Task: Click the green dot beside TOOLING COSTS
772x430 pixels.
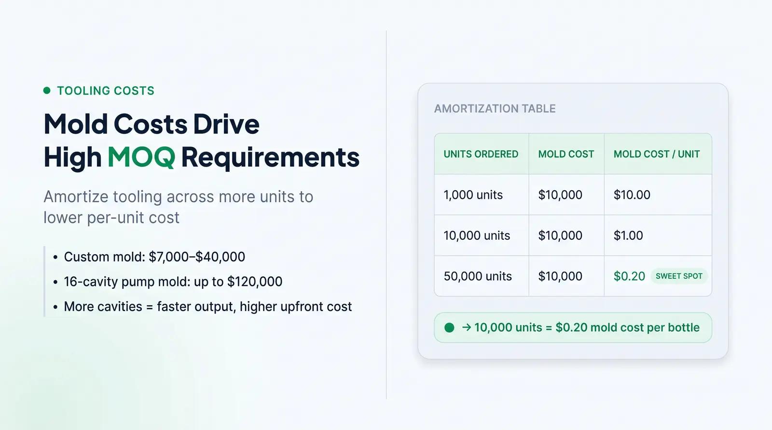Action: [x=47, y=91]
